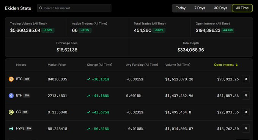Switch to 7 Days time range

[200, 8]
